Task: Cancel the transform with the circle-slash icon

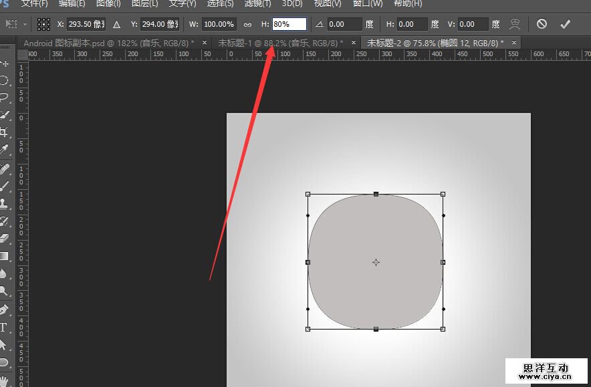Action: coord(542,24)
